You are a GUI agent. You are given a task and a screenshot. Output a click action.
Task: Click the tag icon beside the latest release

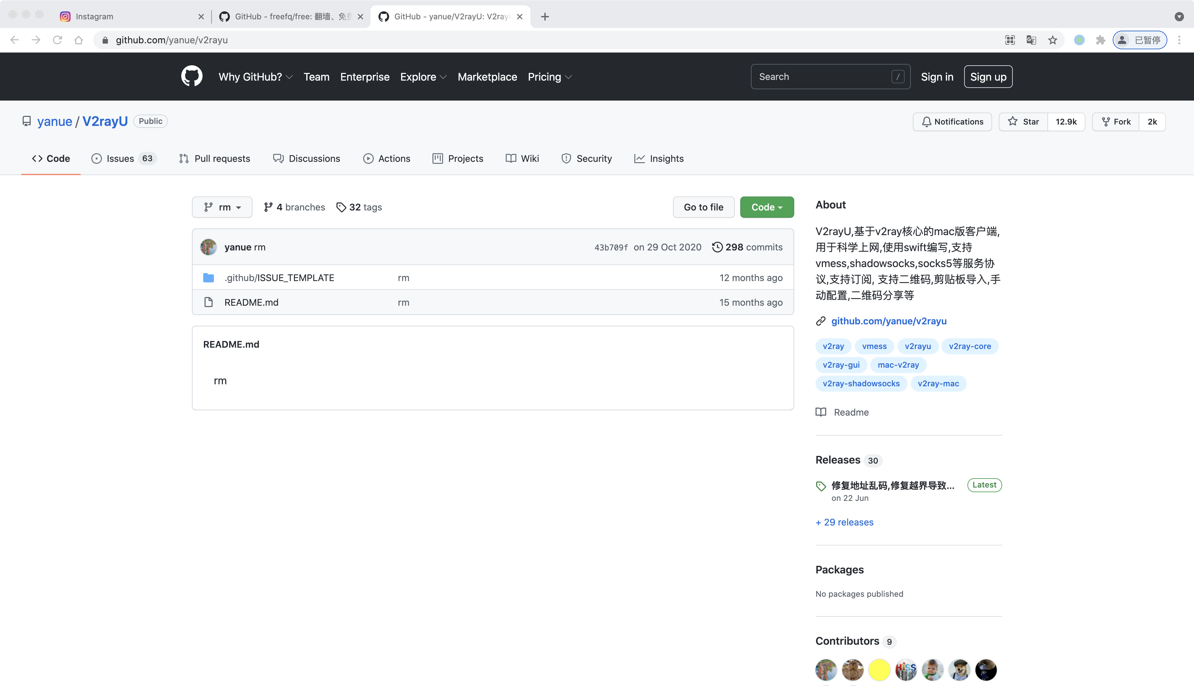[821, 486]
